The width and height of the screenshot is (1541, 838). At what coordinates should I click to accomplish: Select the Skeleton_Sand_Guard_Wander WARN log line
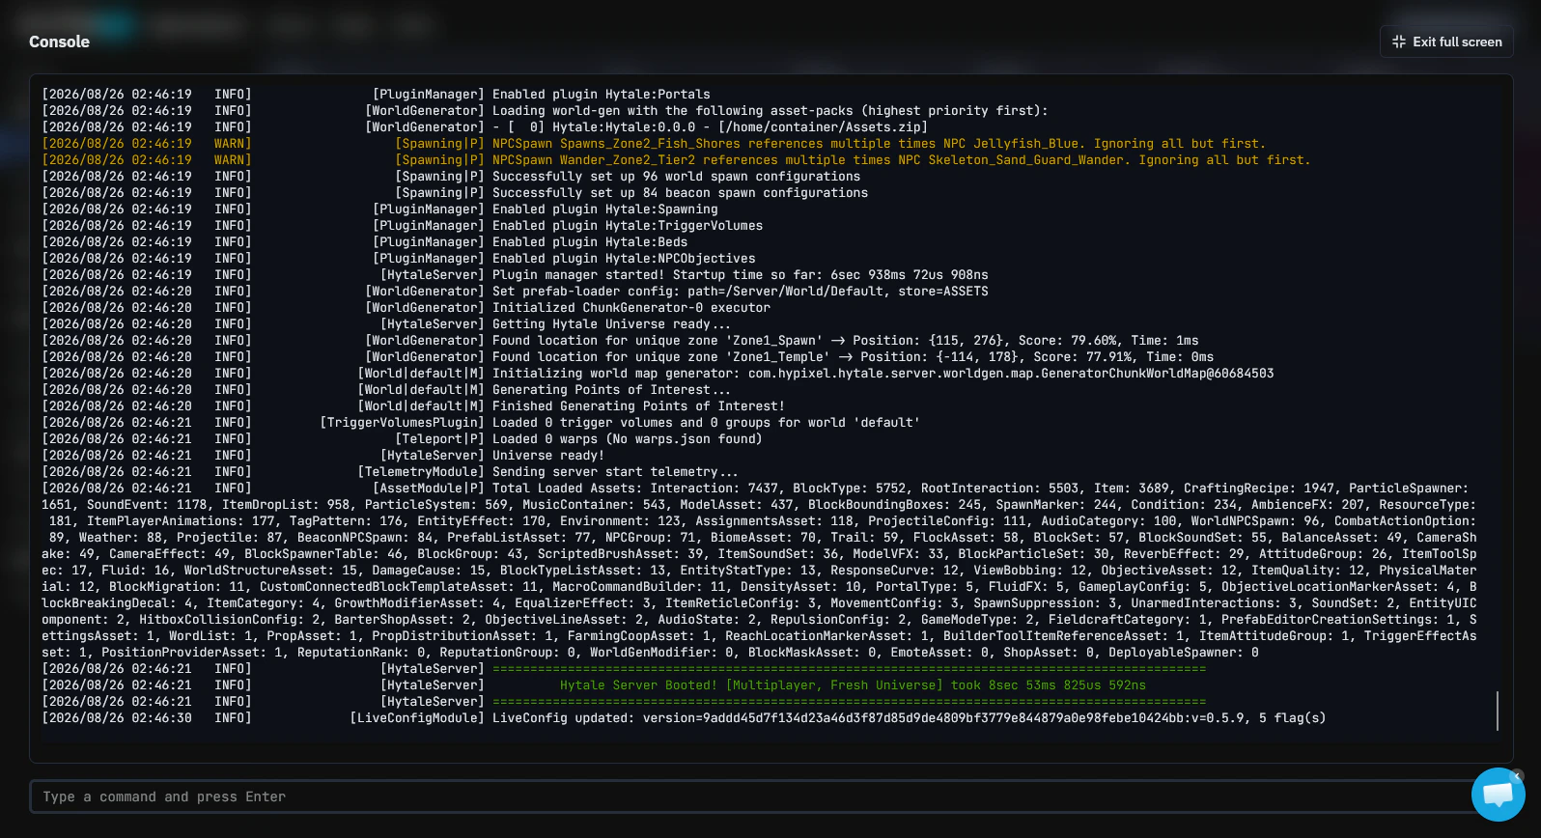(676, 160)
